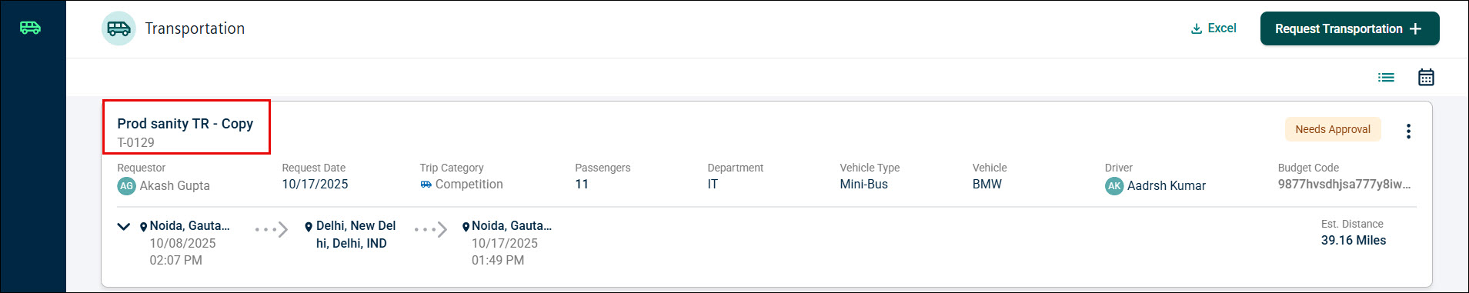The height and width of the screenshot is (293, 1469).
Task: Click the Transportation header bus icon
Action: (x=119, y=28)
